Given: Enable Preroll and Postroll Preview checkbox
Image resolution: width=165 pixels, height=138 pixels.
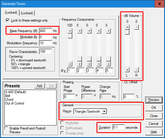Looking at the screenshot, I should pos(6,128).
